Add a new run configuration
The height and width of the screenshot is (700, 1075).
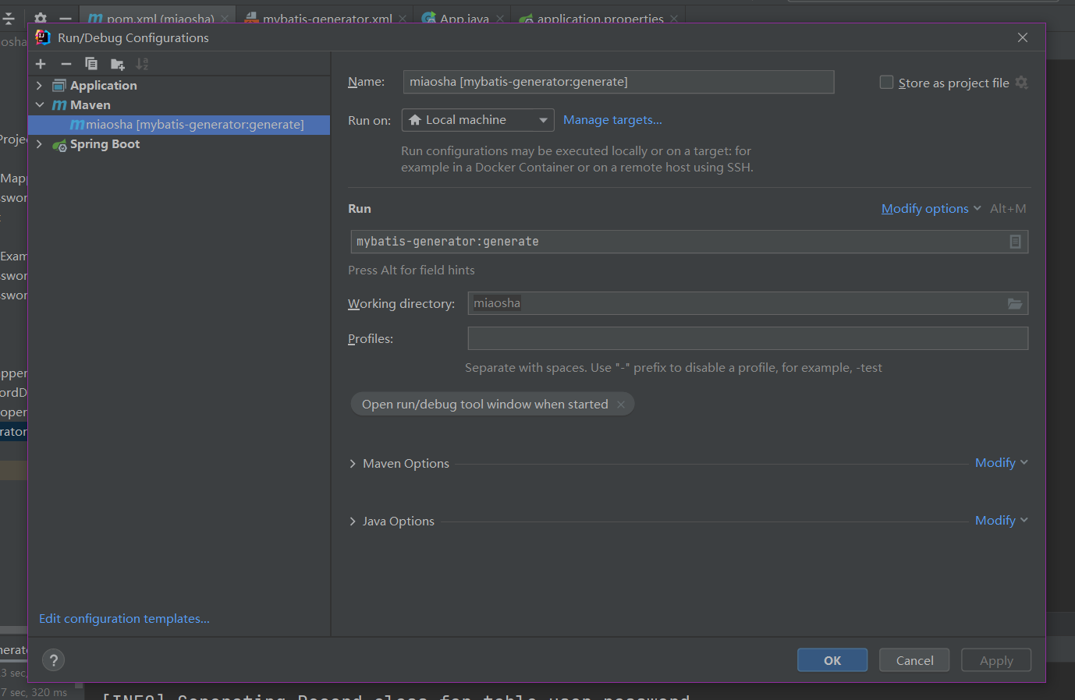tap(41, 64)
